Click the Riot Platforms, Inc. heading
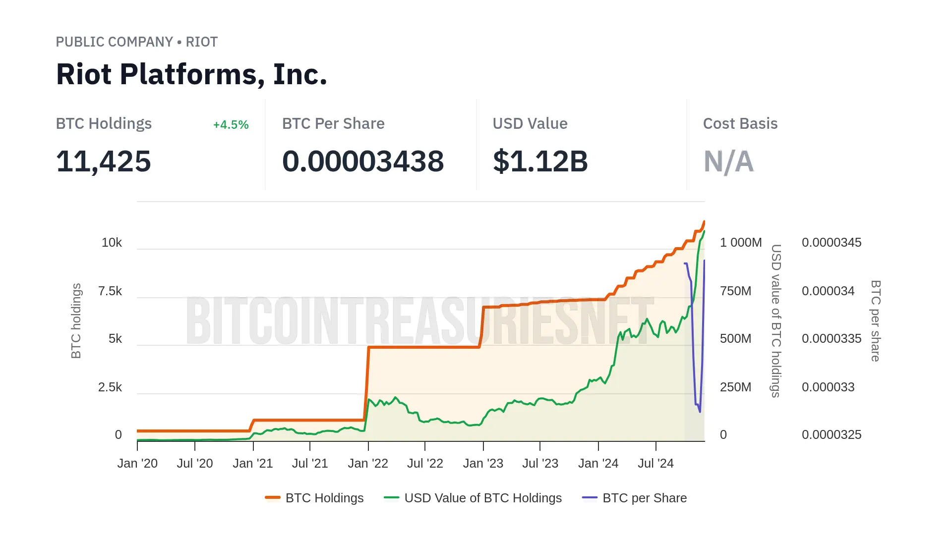 click(x=191, y=74)
